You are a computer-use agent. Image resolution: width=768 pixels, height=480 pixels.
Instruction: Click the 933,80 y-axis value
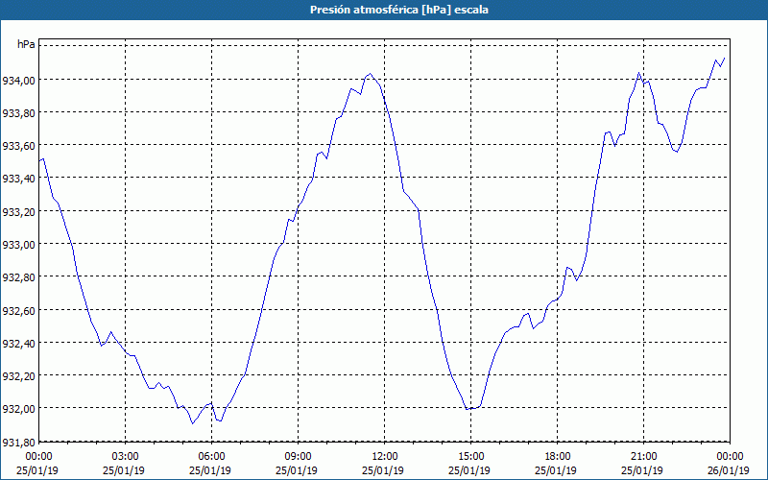(x=18, y=113)
